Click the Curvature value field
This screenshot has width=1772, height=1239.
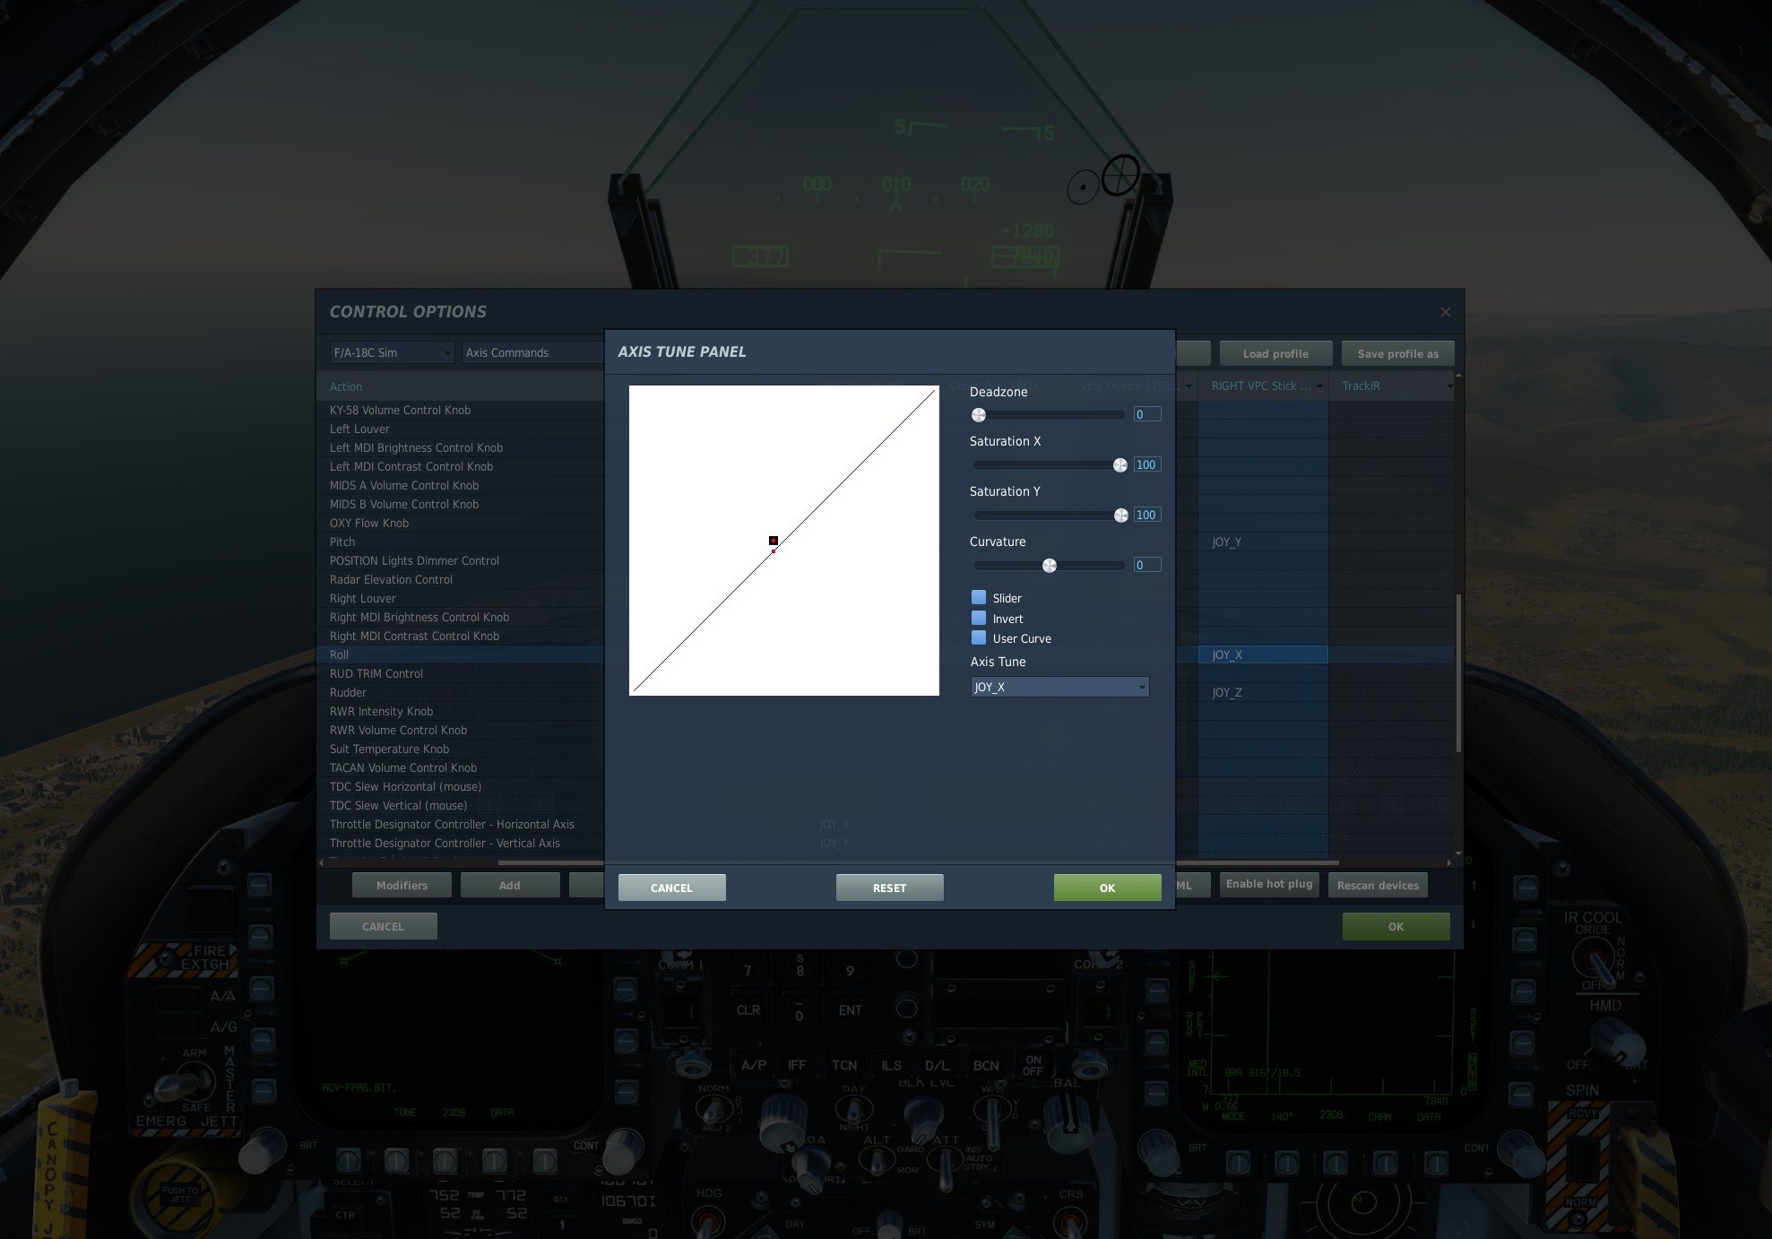(1146, 565)
